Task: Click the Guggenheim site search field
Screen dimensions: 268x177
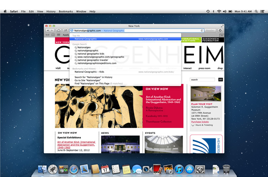Action: click(203, 80)
